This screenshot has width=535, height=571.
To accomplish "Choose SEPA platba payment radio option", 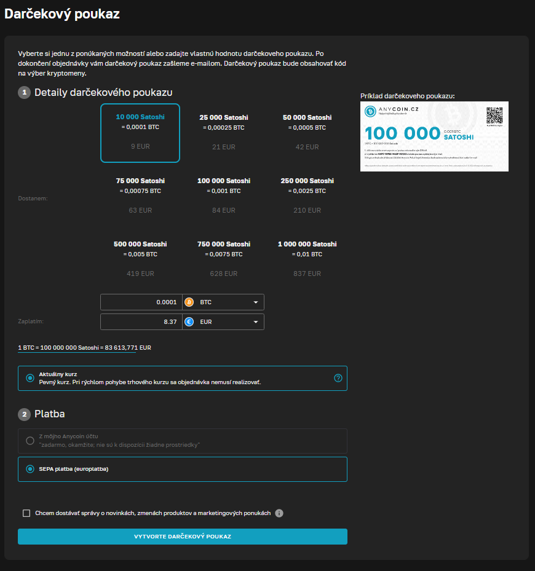I will click(30, 469).
